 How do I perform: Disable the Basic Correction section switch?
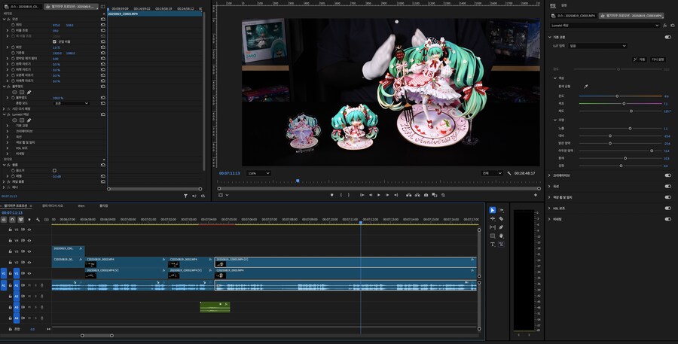tap(668, 37)
